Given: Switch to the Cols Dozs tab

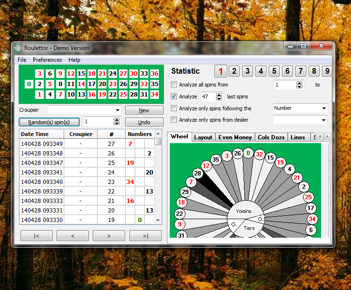Looking at the screenshot, I should (271, 137).
